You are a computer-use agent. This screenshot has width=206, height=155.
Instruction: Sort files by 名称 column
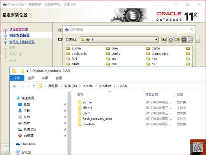(80, 94)
